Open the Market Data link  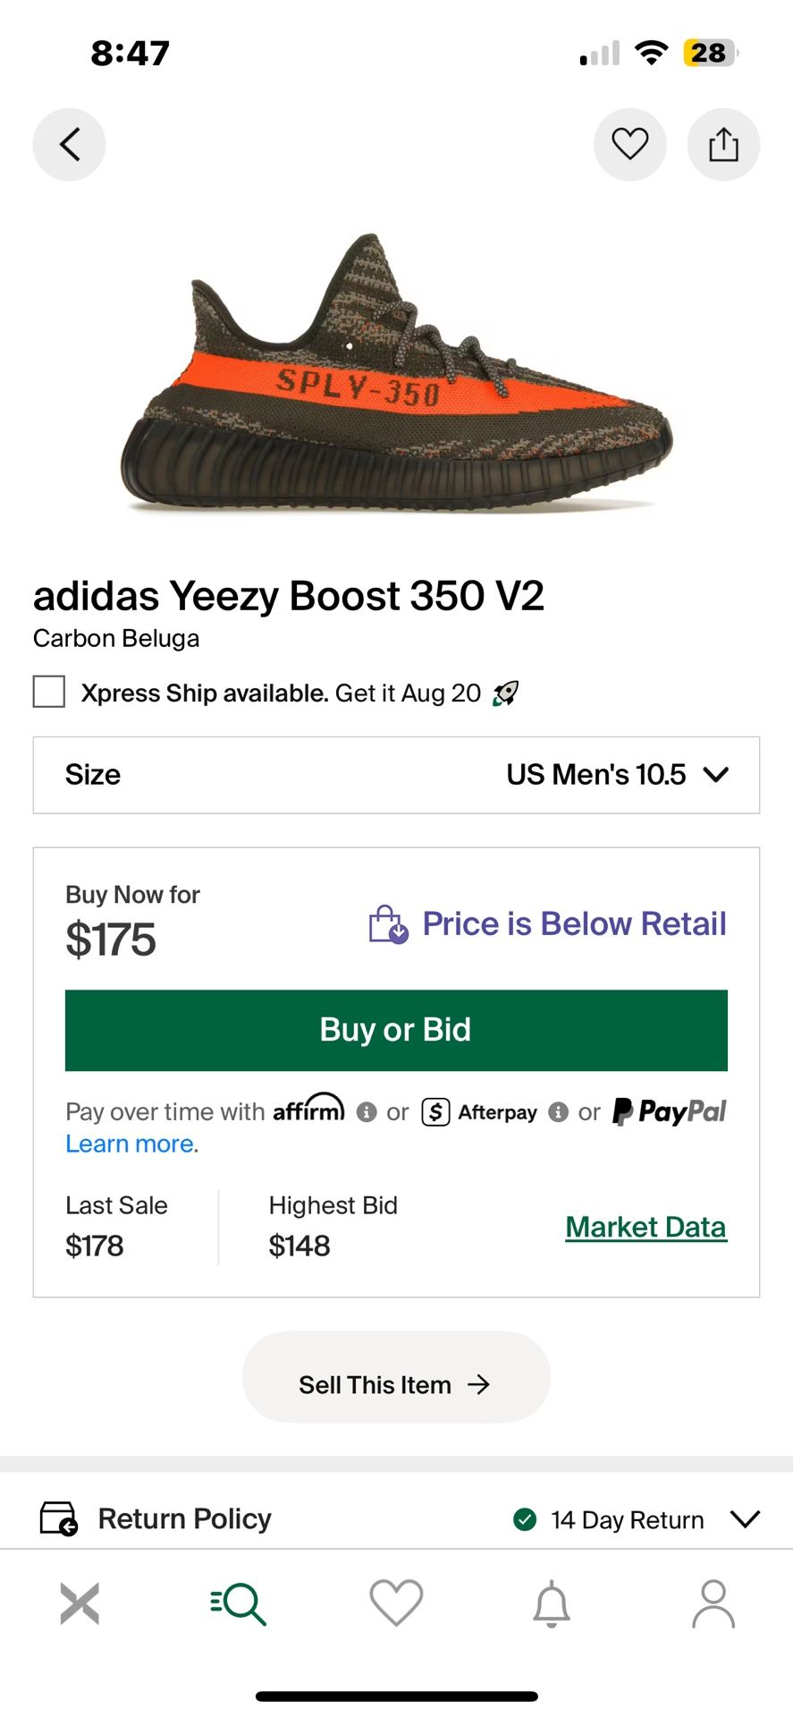(645, 1227)
